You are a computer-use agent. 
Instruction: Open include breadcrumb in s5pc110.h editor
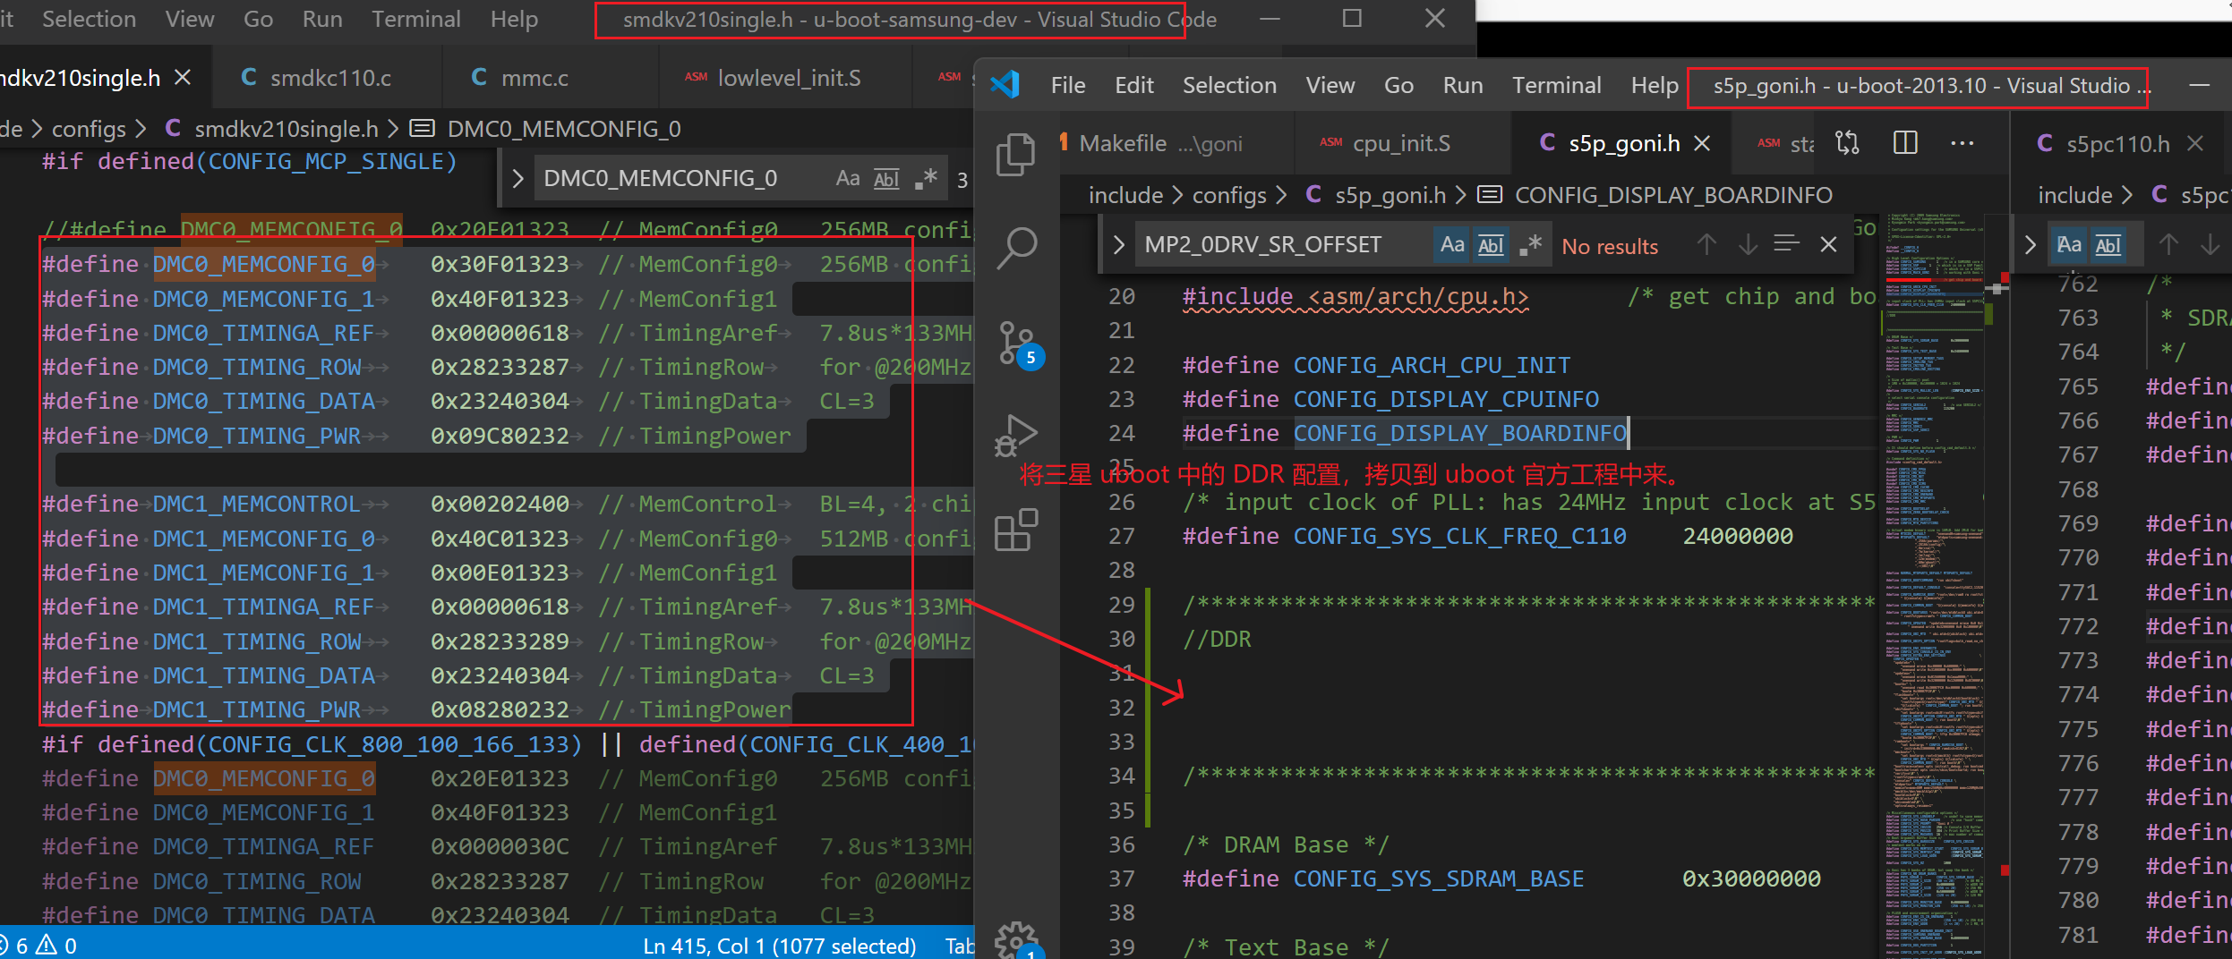tap(2074, 194)
